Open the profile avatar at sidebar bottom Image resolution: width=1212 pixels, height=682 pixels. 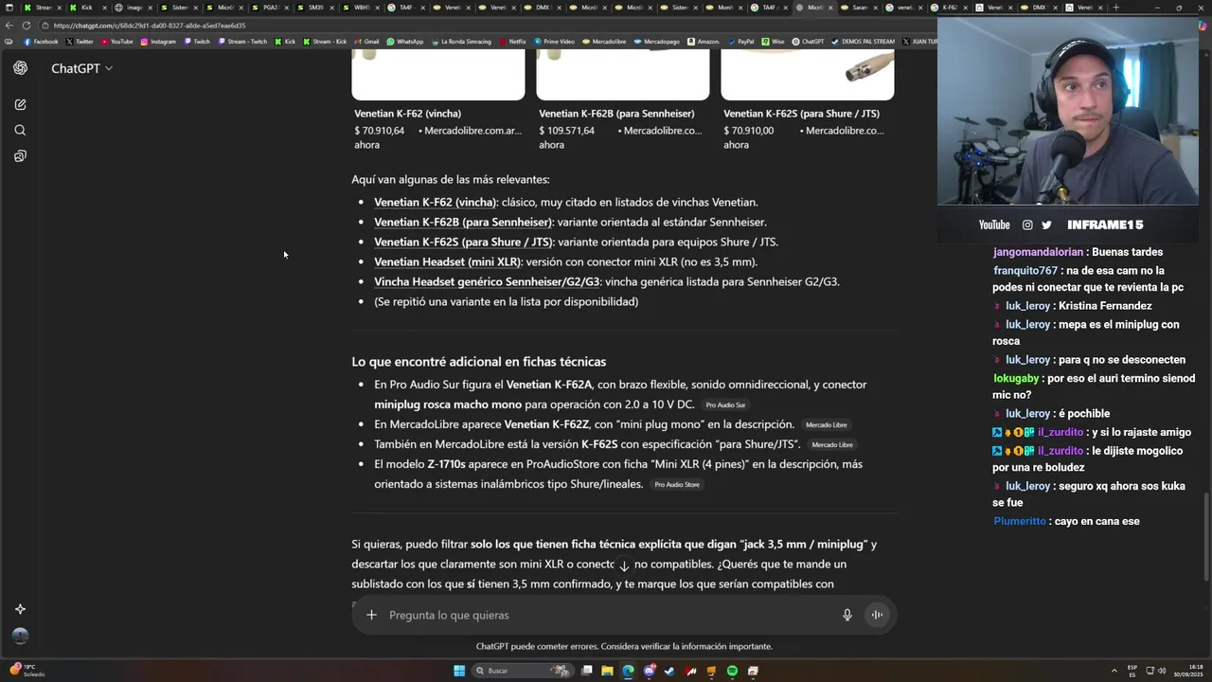[20, 636]
